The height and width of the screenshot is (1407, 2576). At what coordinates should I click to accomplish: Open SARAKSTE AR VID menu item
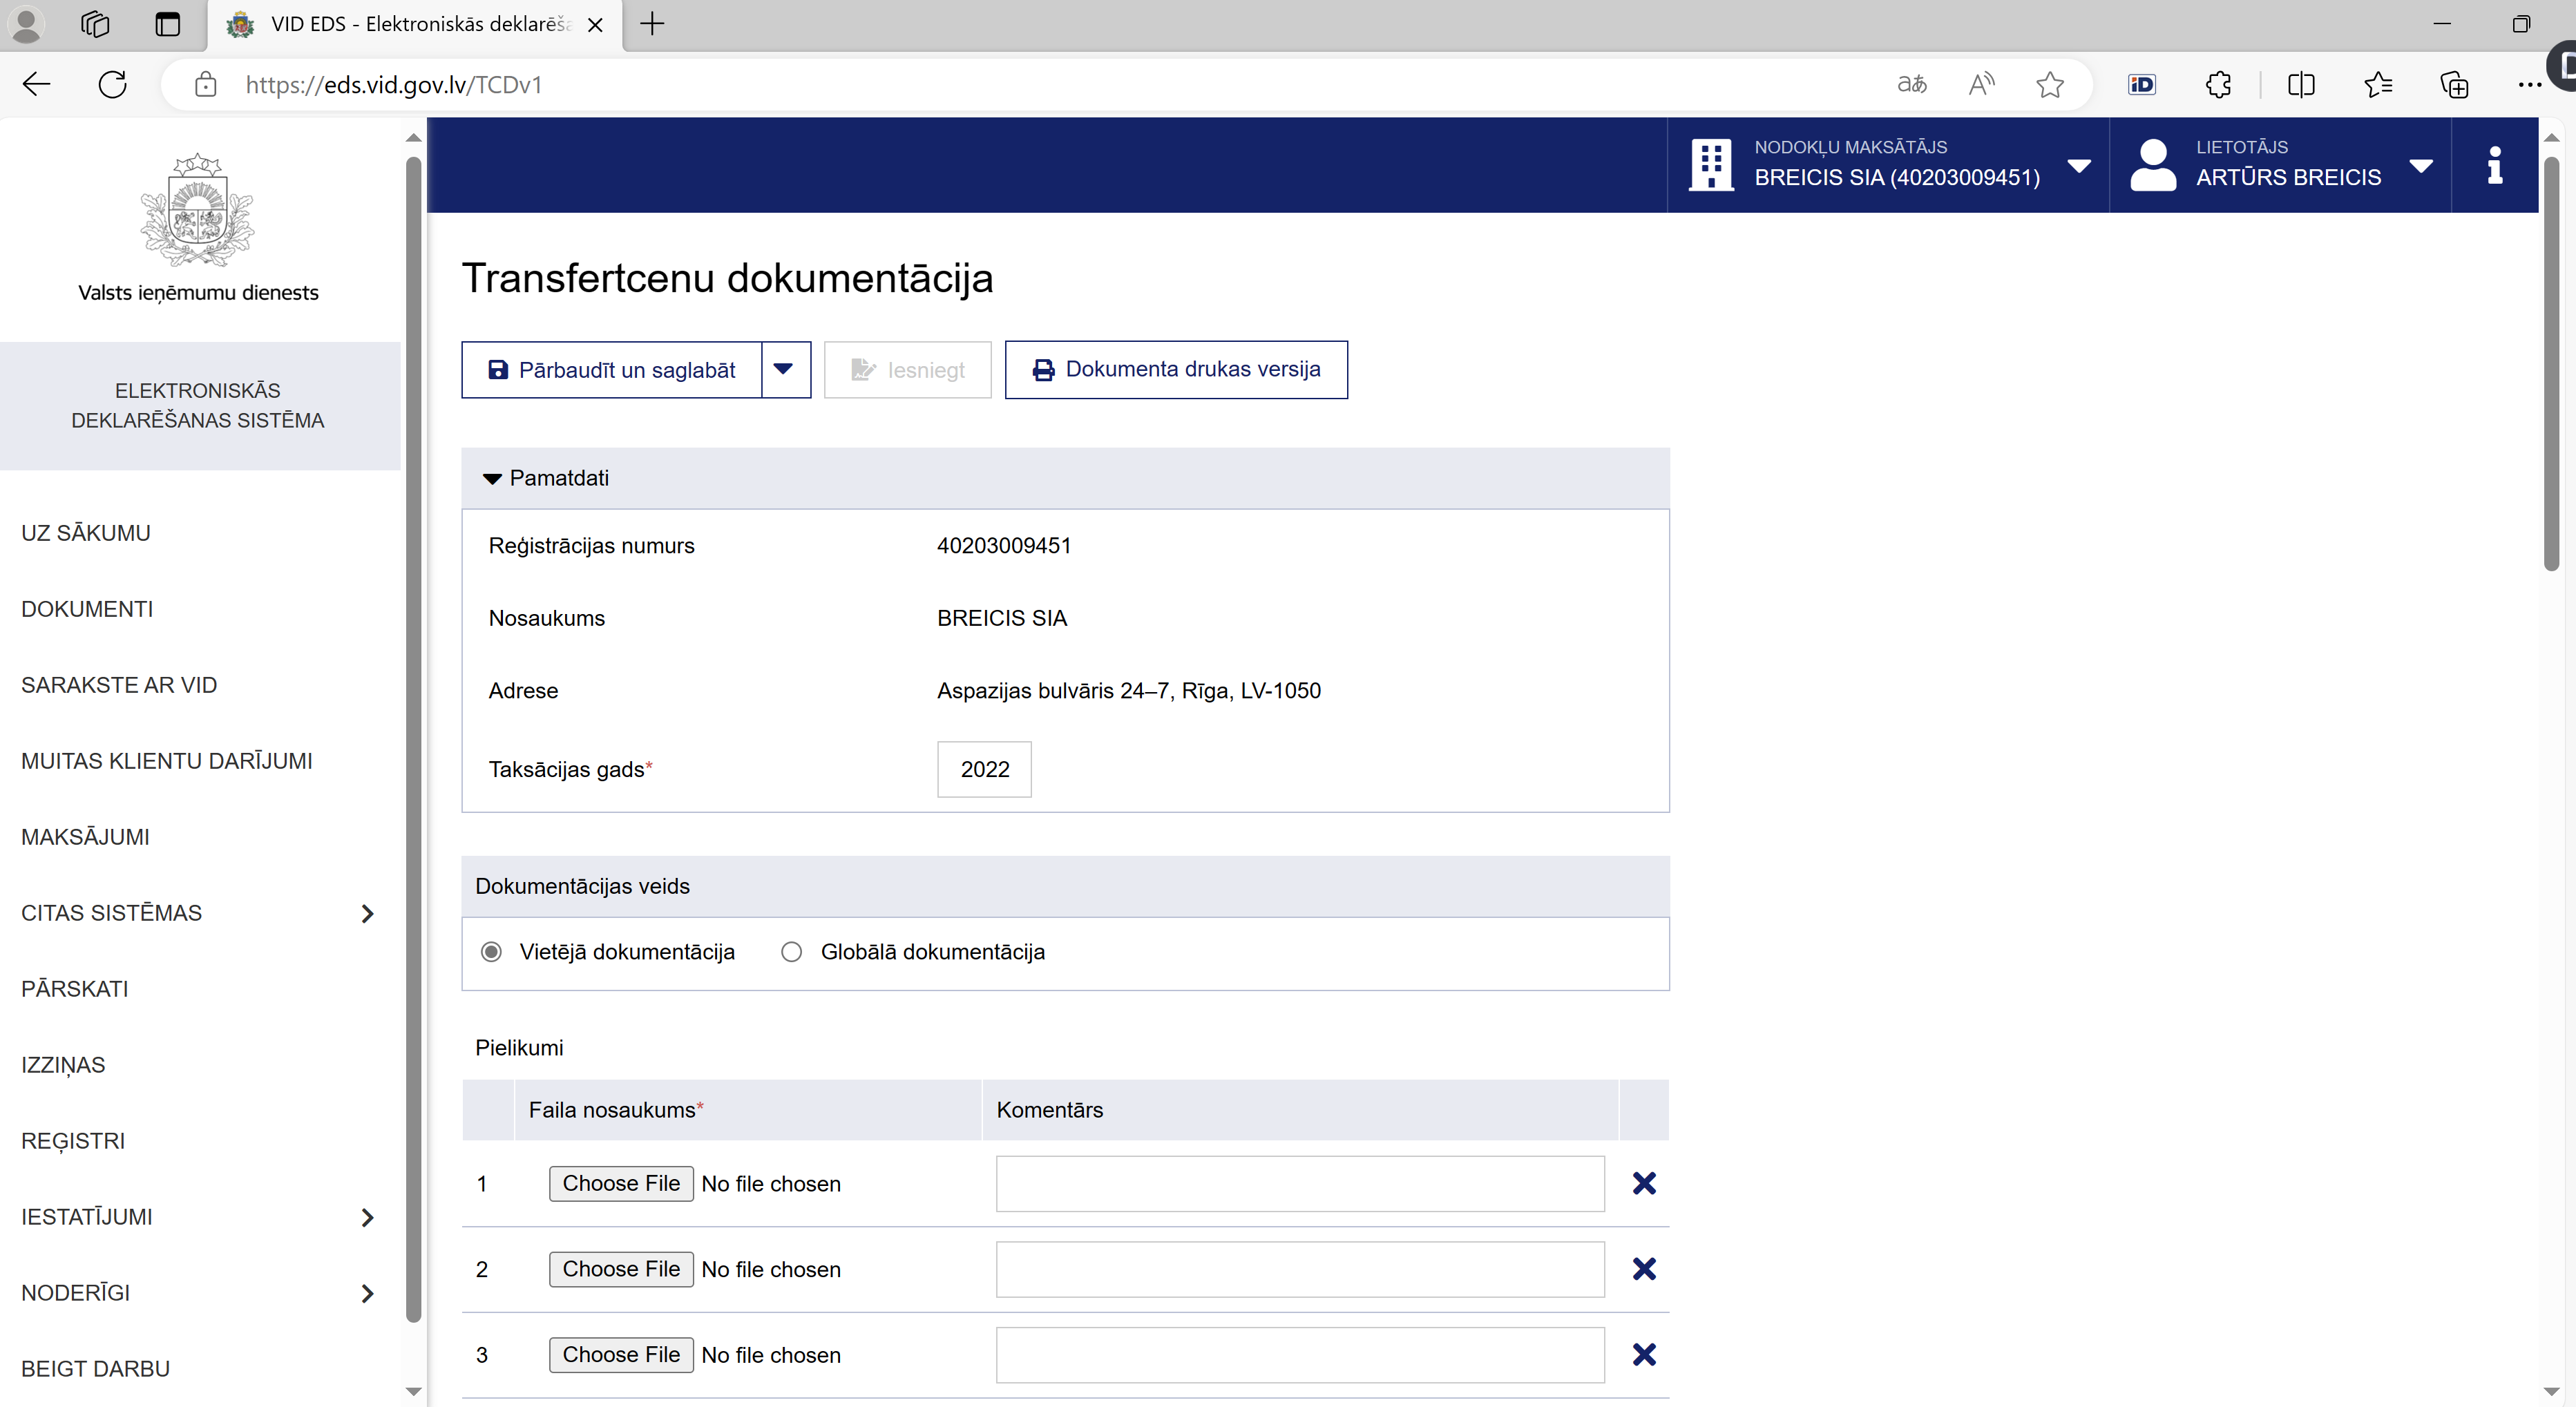[119, 685]
